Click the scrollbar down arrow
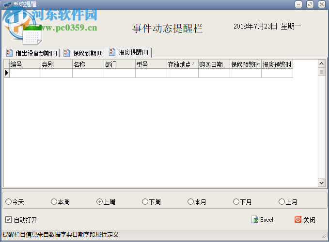This screenshot has width=329, height=242. click(x=321, y=182)
